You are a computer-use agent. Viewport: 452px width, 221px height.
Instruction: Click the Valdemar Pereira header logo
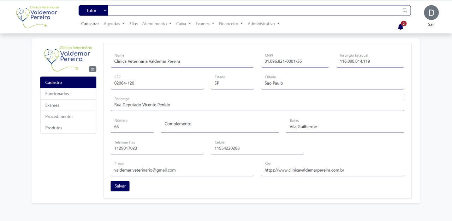37,17
